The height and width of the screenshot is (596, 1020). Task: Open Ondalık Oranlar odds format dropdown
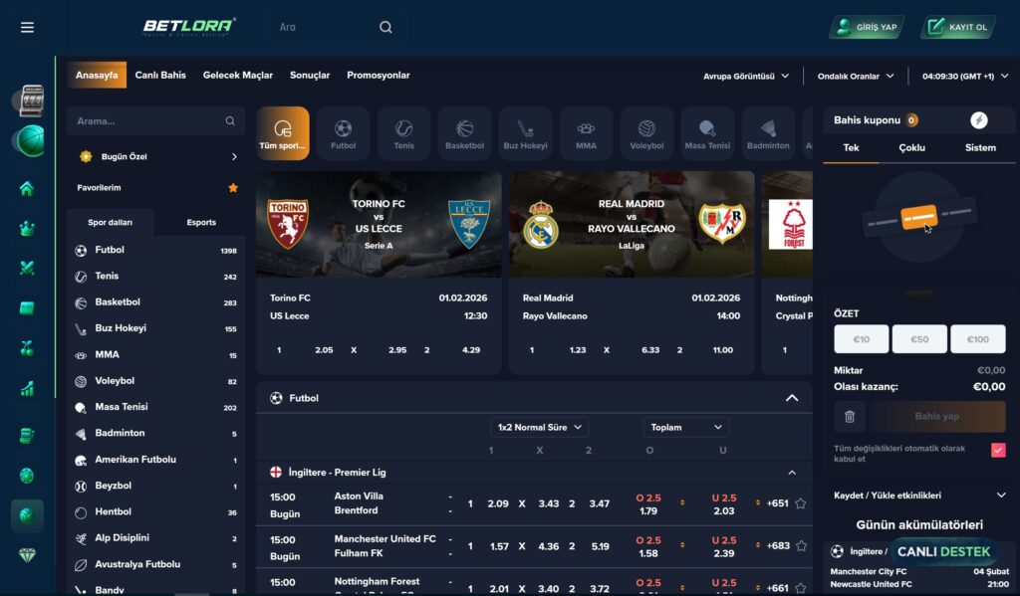(x=856, y=76)
